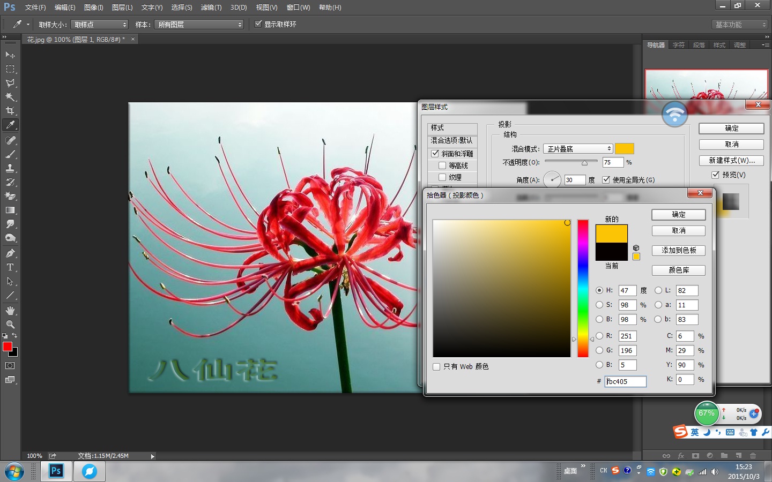This screenshot has width=772, height=482.
Task: Select the Crop tool
Action: point(9,111)
